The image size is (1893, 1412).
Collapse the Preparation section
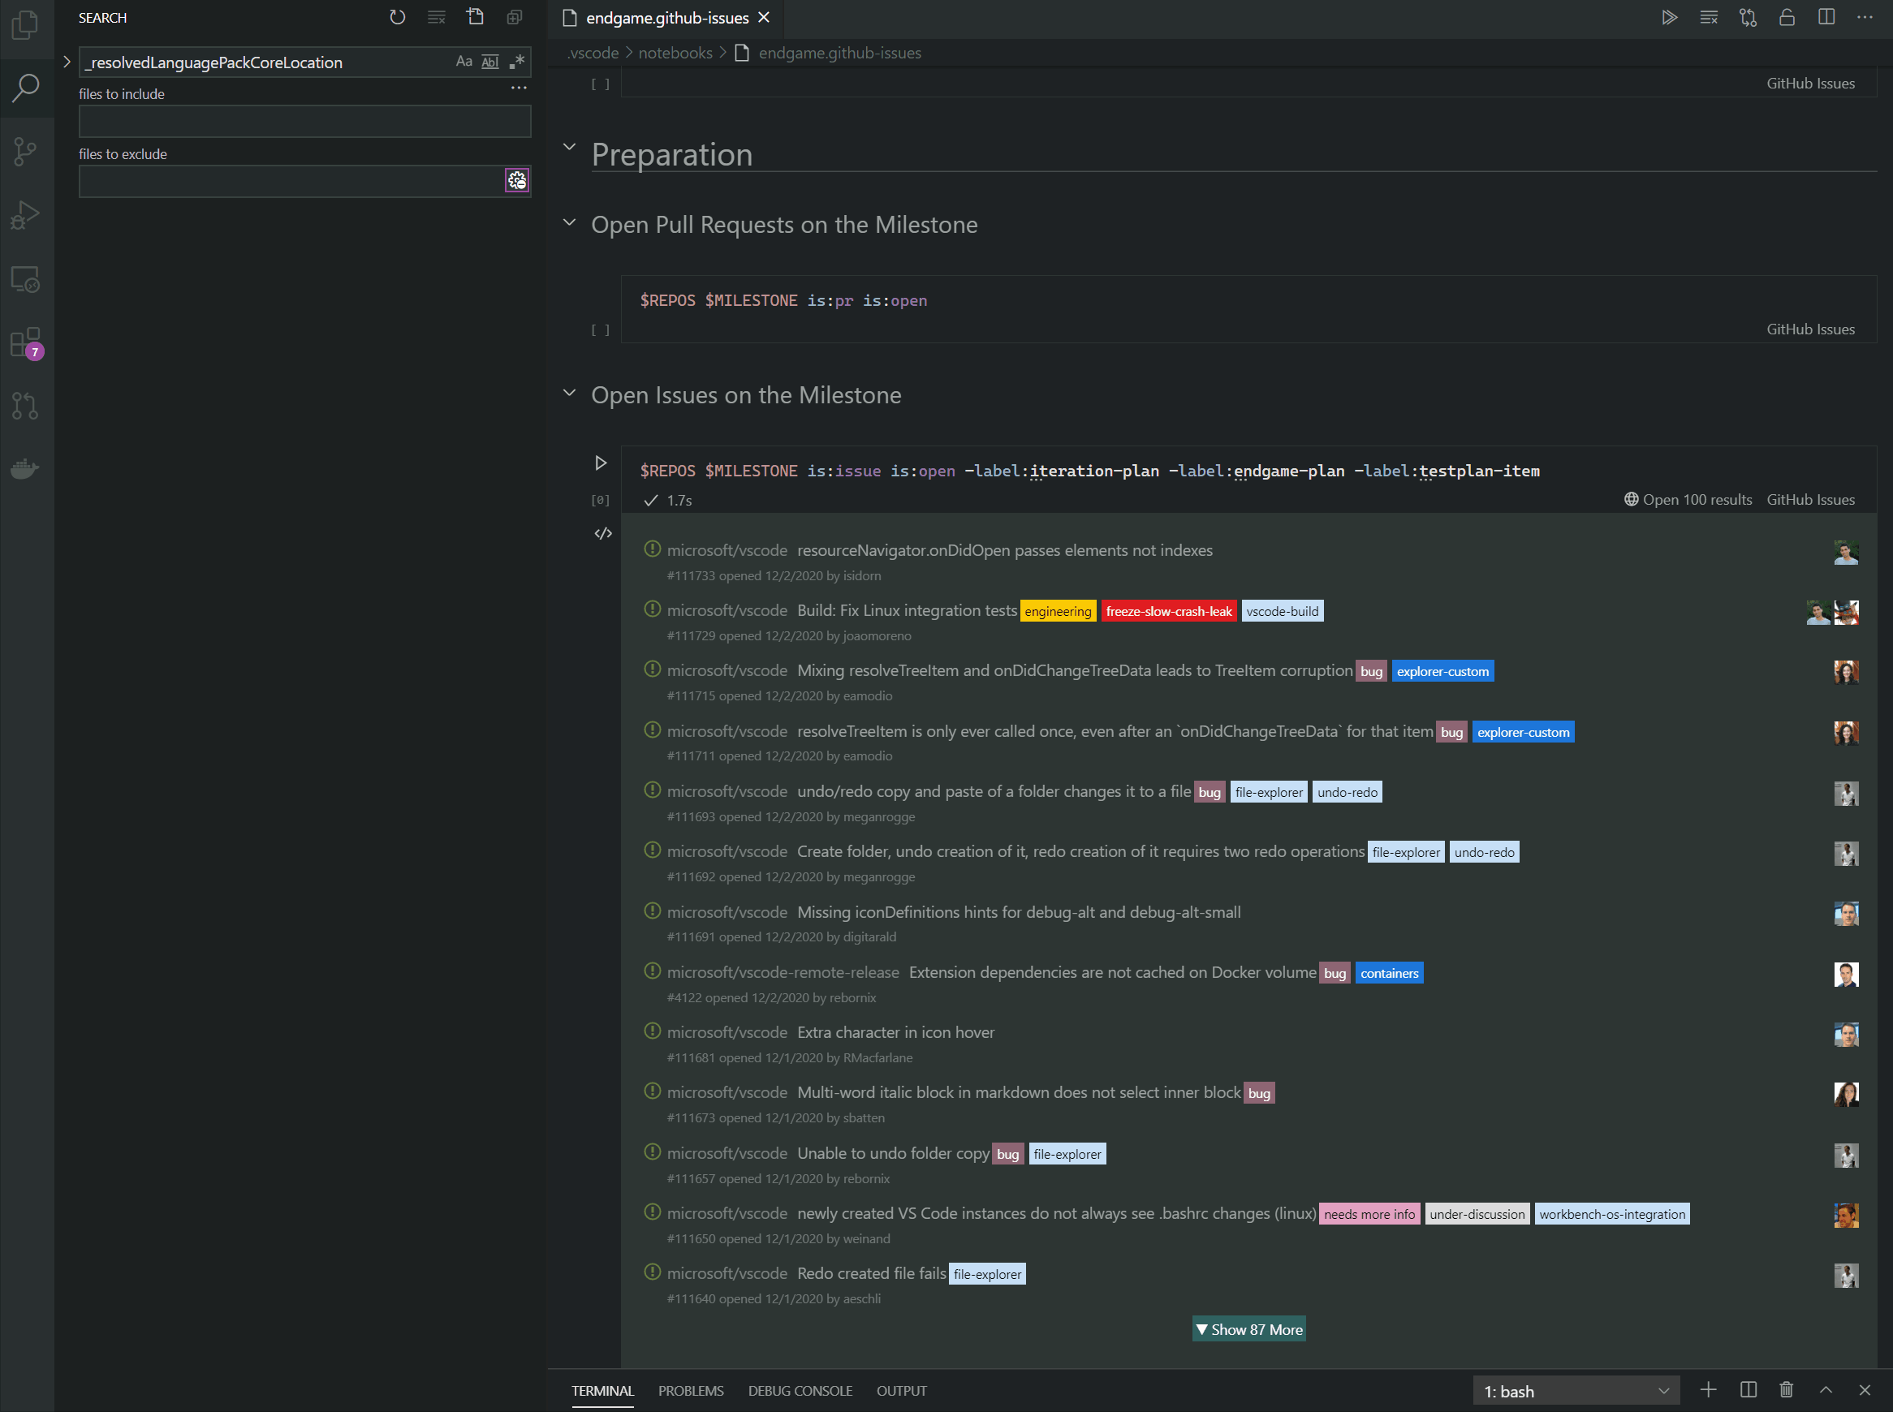pyautogui.click(x=569, y=147)
